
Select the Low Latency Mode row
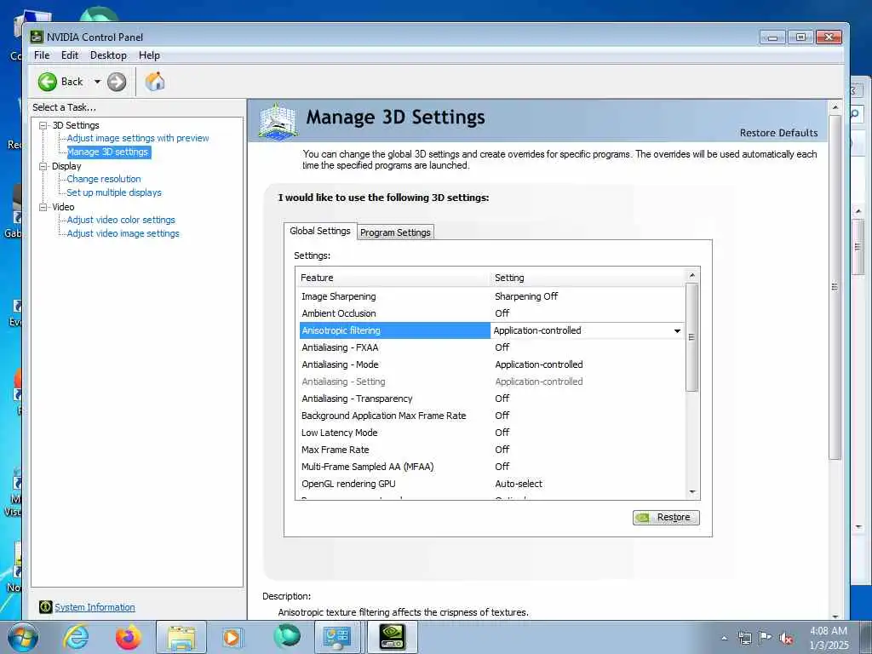[x=491, y=433]
